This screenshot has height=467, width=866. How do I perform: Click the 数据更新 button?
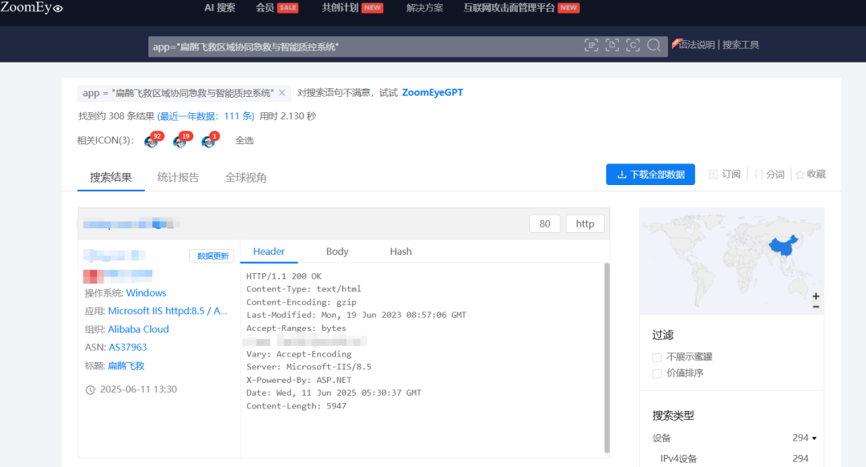212,256
